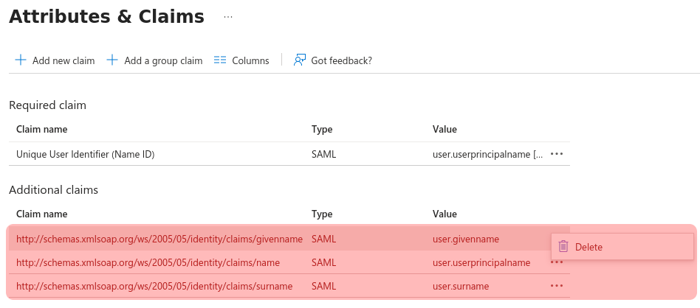Open the identity/claims/name claim link
The height and width of the screenshot is (308, 700).
[x=148, y=262]
